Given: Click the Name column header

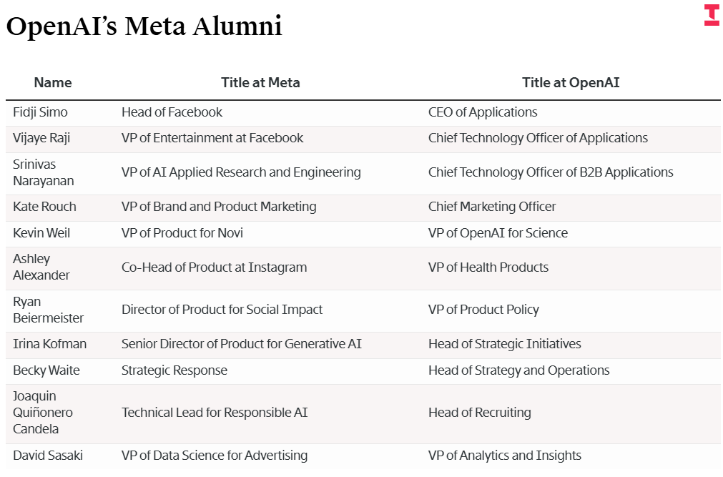Looking at the screenshot, I should click(x=53, y=82).
